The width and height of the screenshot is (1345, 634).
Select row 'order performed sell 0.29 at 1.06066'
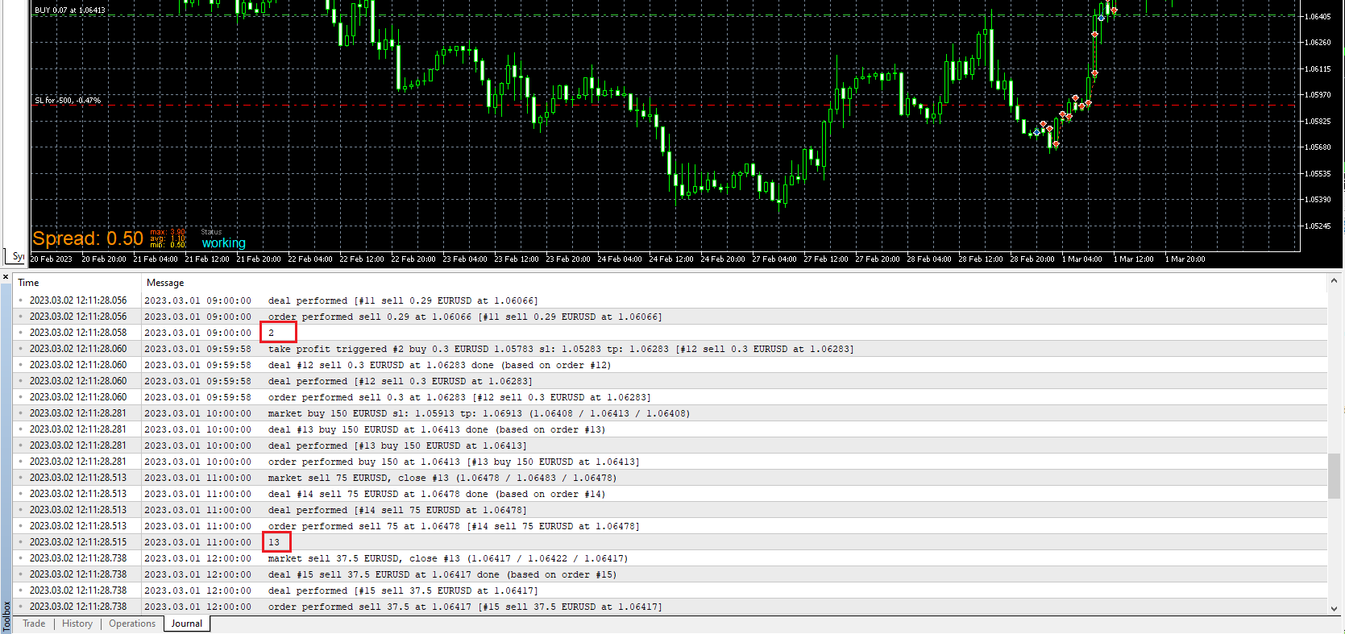[670, 317]
